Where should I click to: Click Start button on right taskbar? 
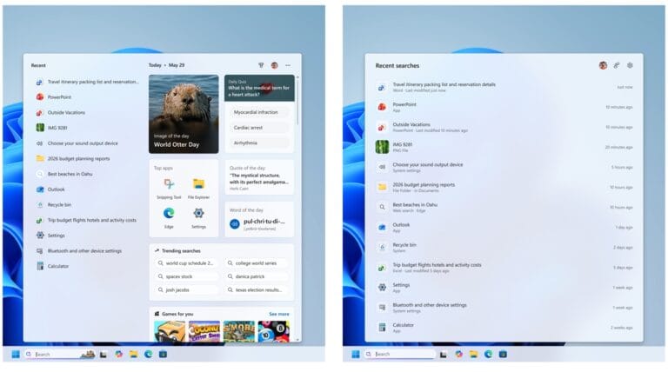355,354
